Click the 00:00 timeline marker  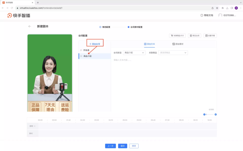point(40,120)
